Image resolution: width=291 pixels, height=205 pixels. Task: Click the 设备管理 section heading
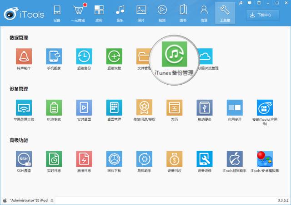[x=19, y=89]
